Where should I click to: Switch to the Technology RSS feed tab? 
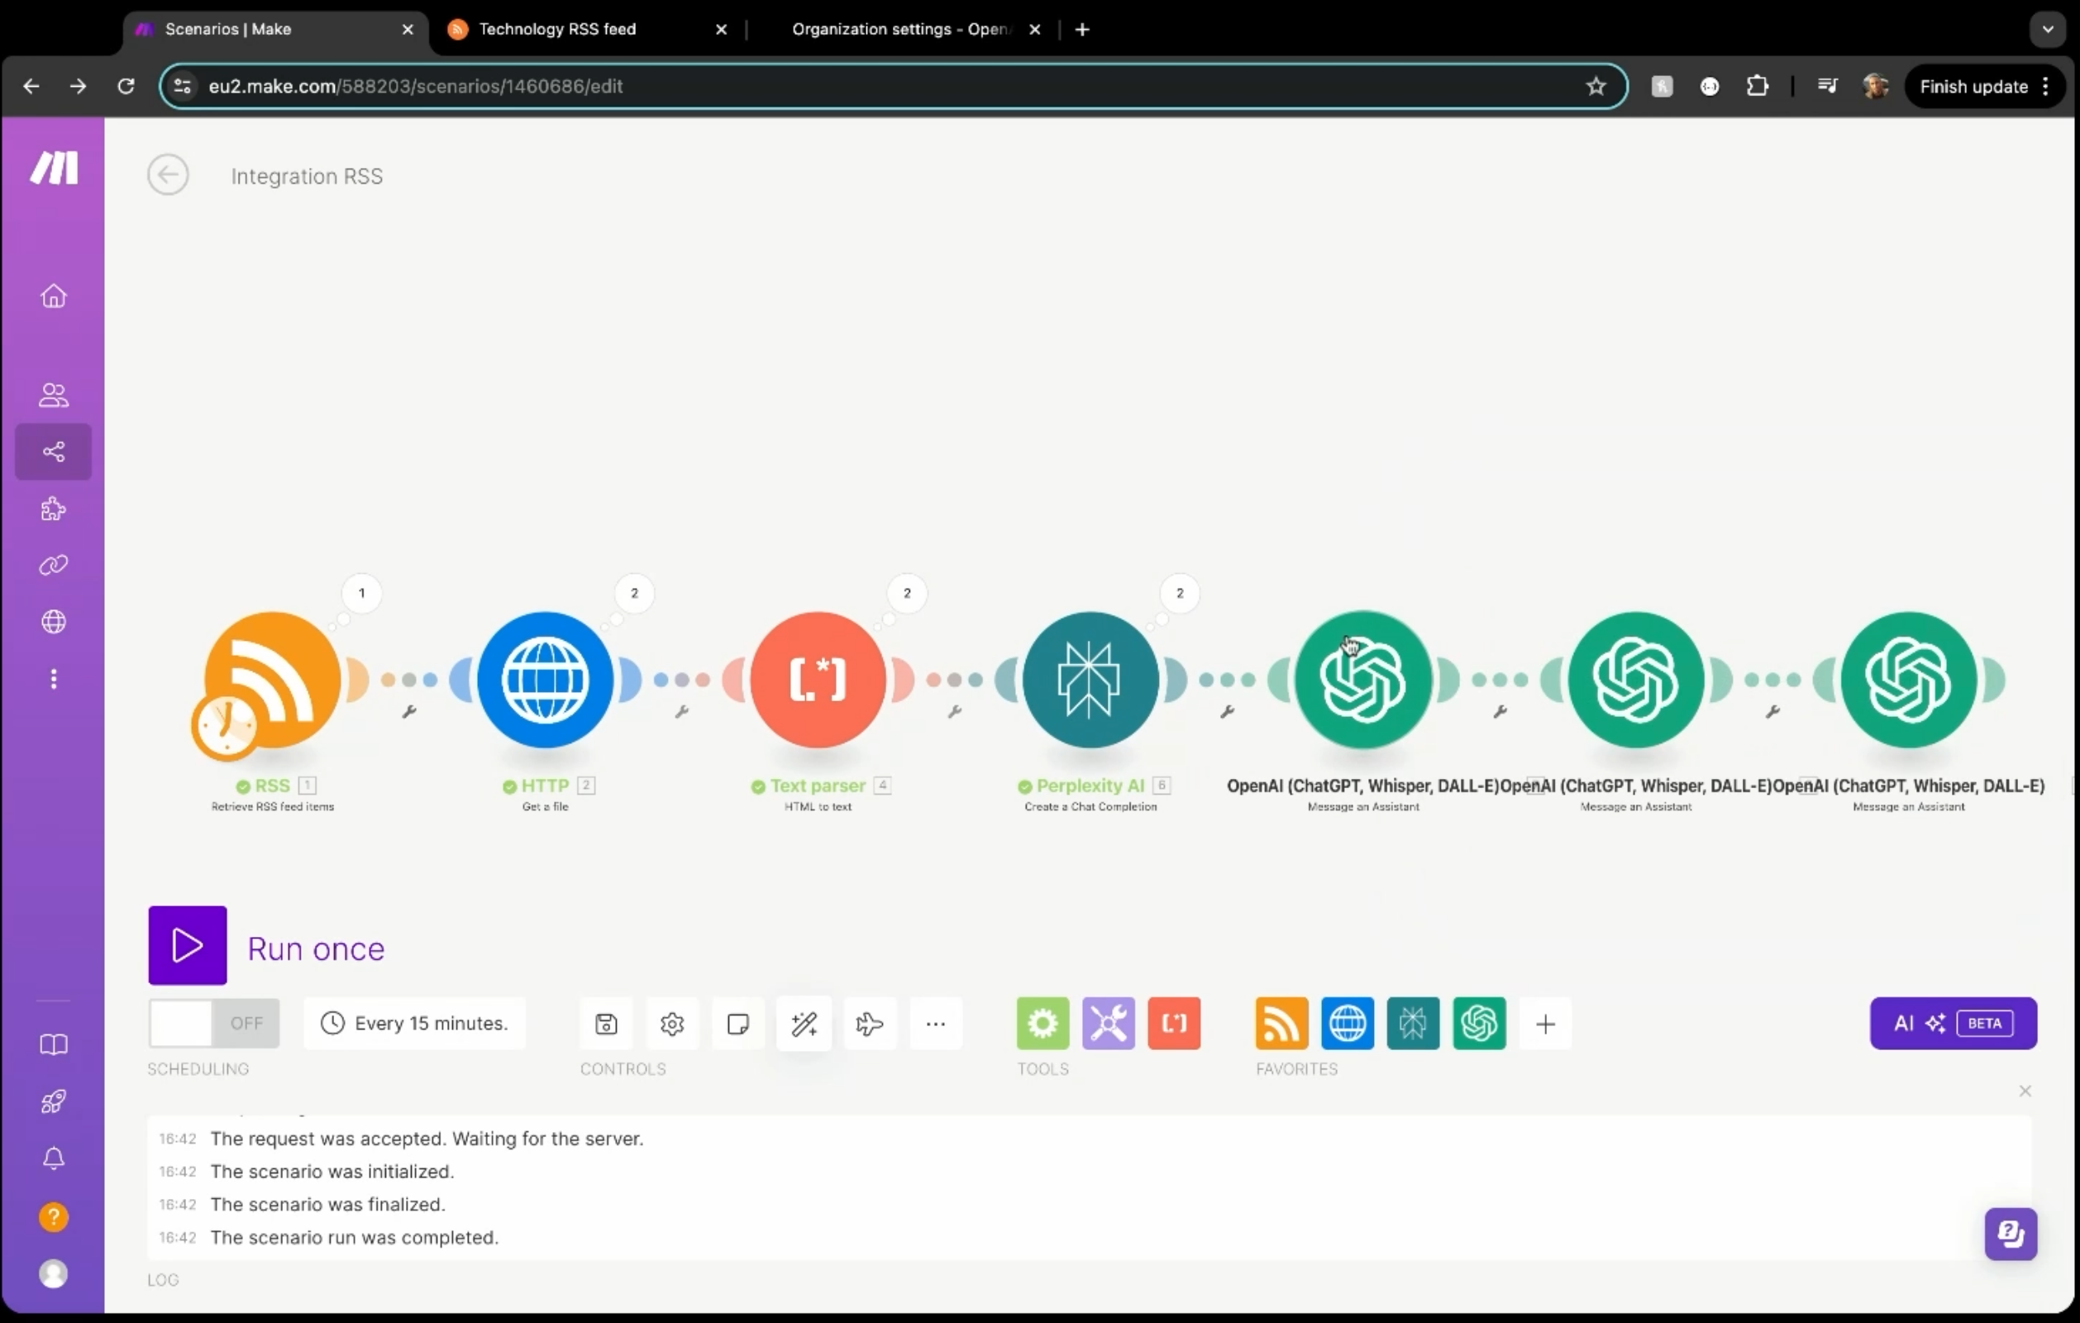coord(557,30)
